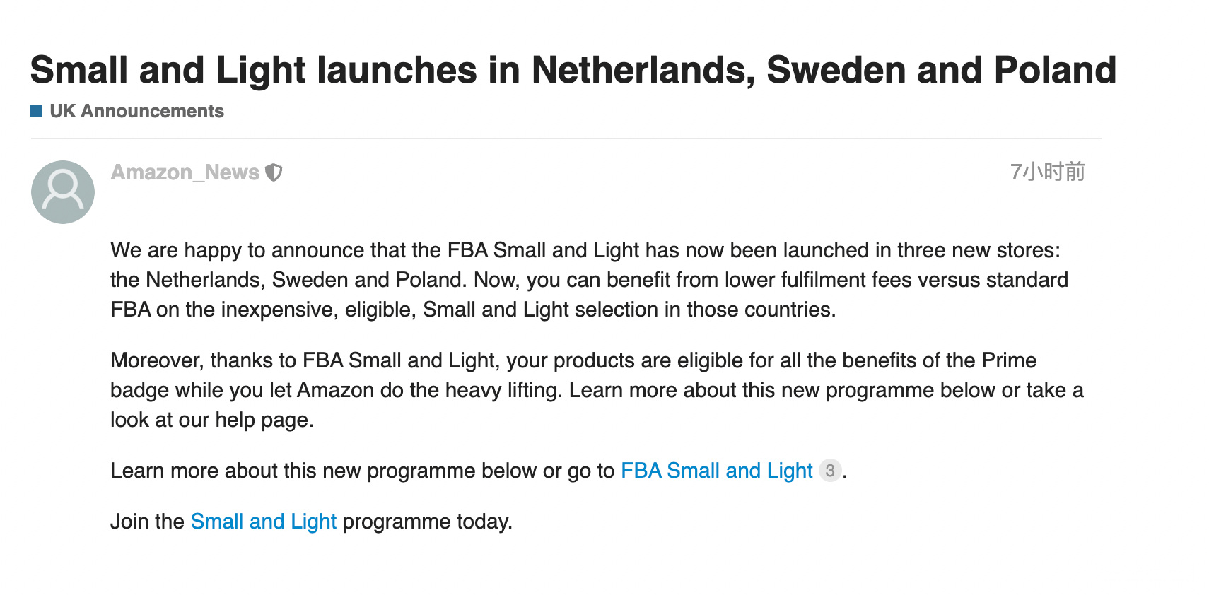1209x595 pixels.
Task: Open the Amazon_News username profile
Action: coord(185,172)
